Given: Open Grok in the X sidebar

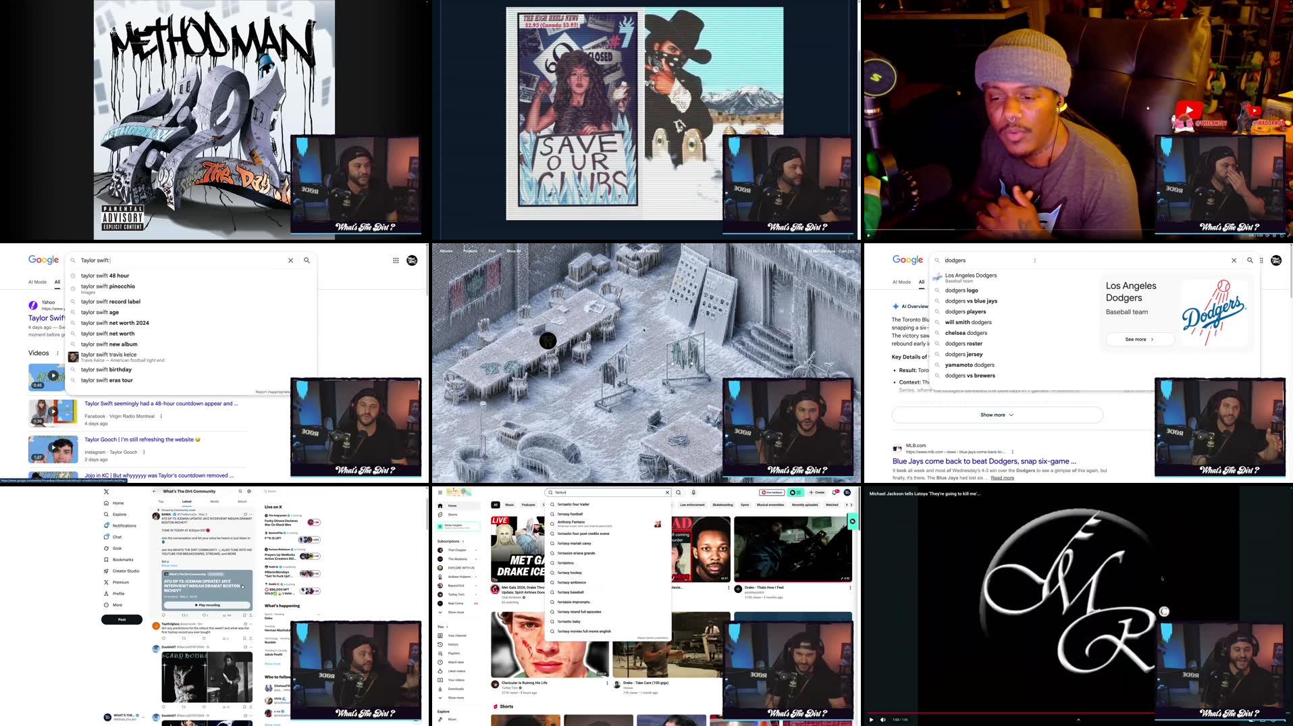Looking at the screenshot, I should tap(113, 548).
